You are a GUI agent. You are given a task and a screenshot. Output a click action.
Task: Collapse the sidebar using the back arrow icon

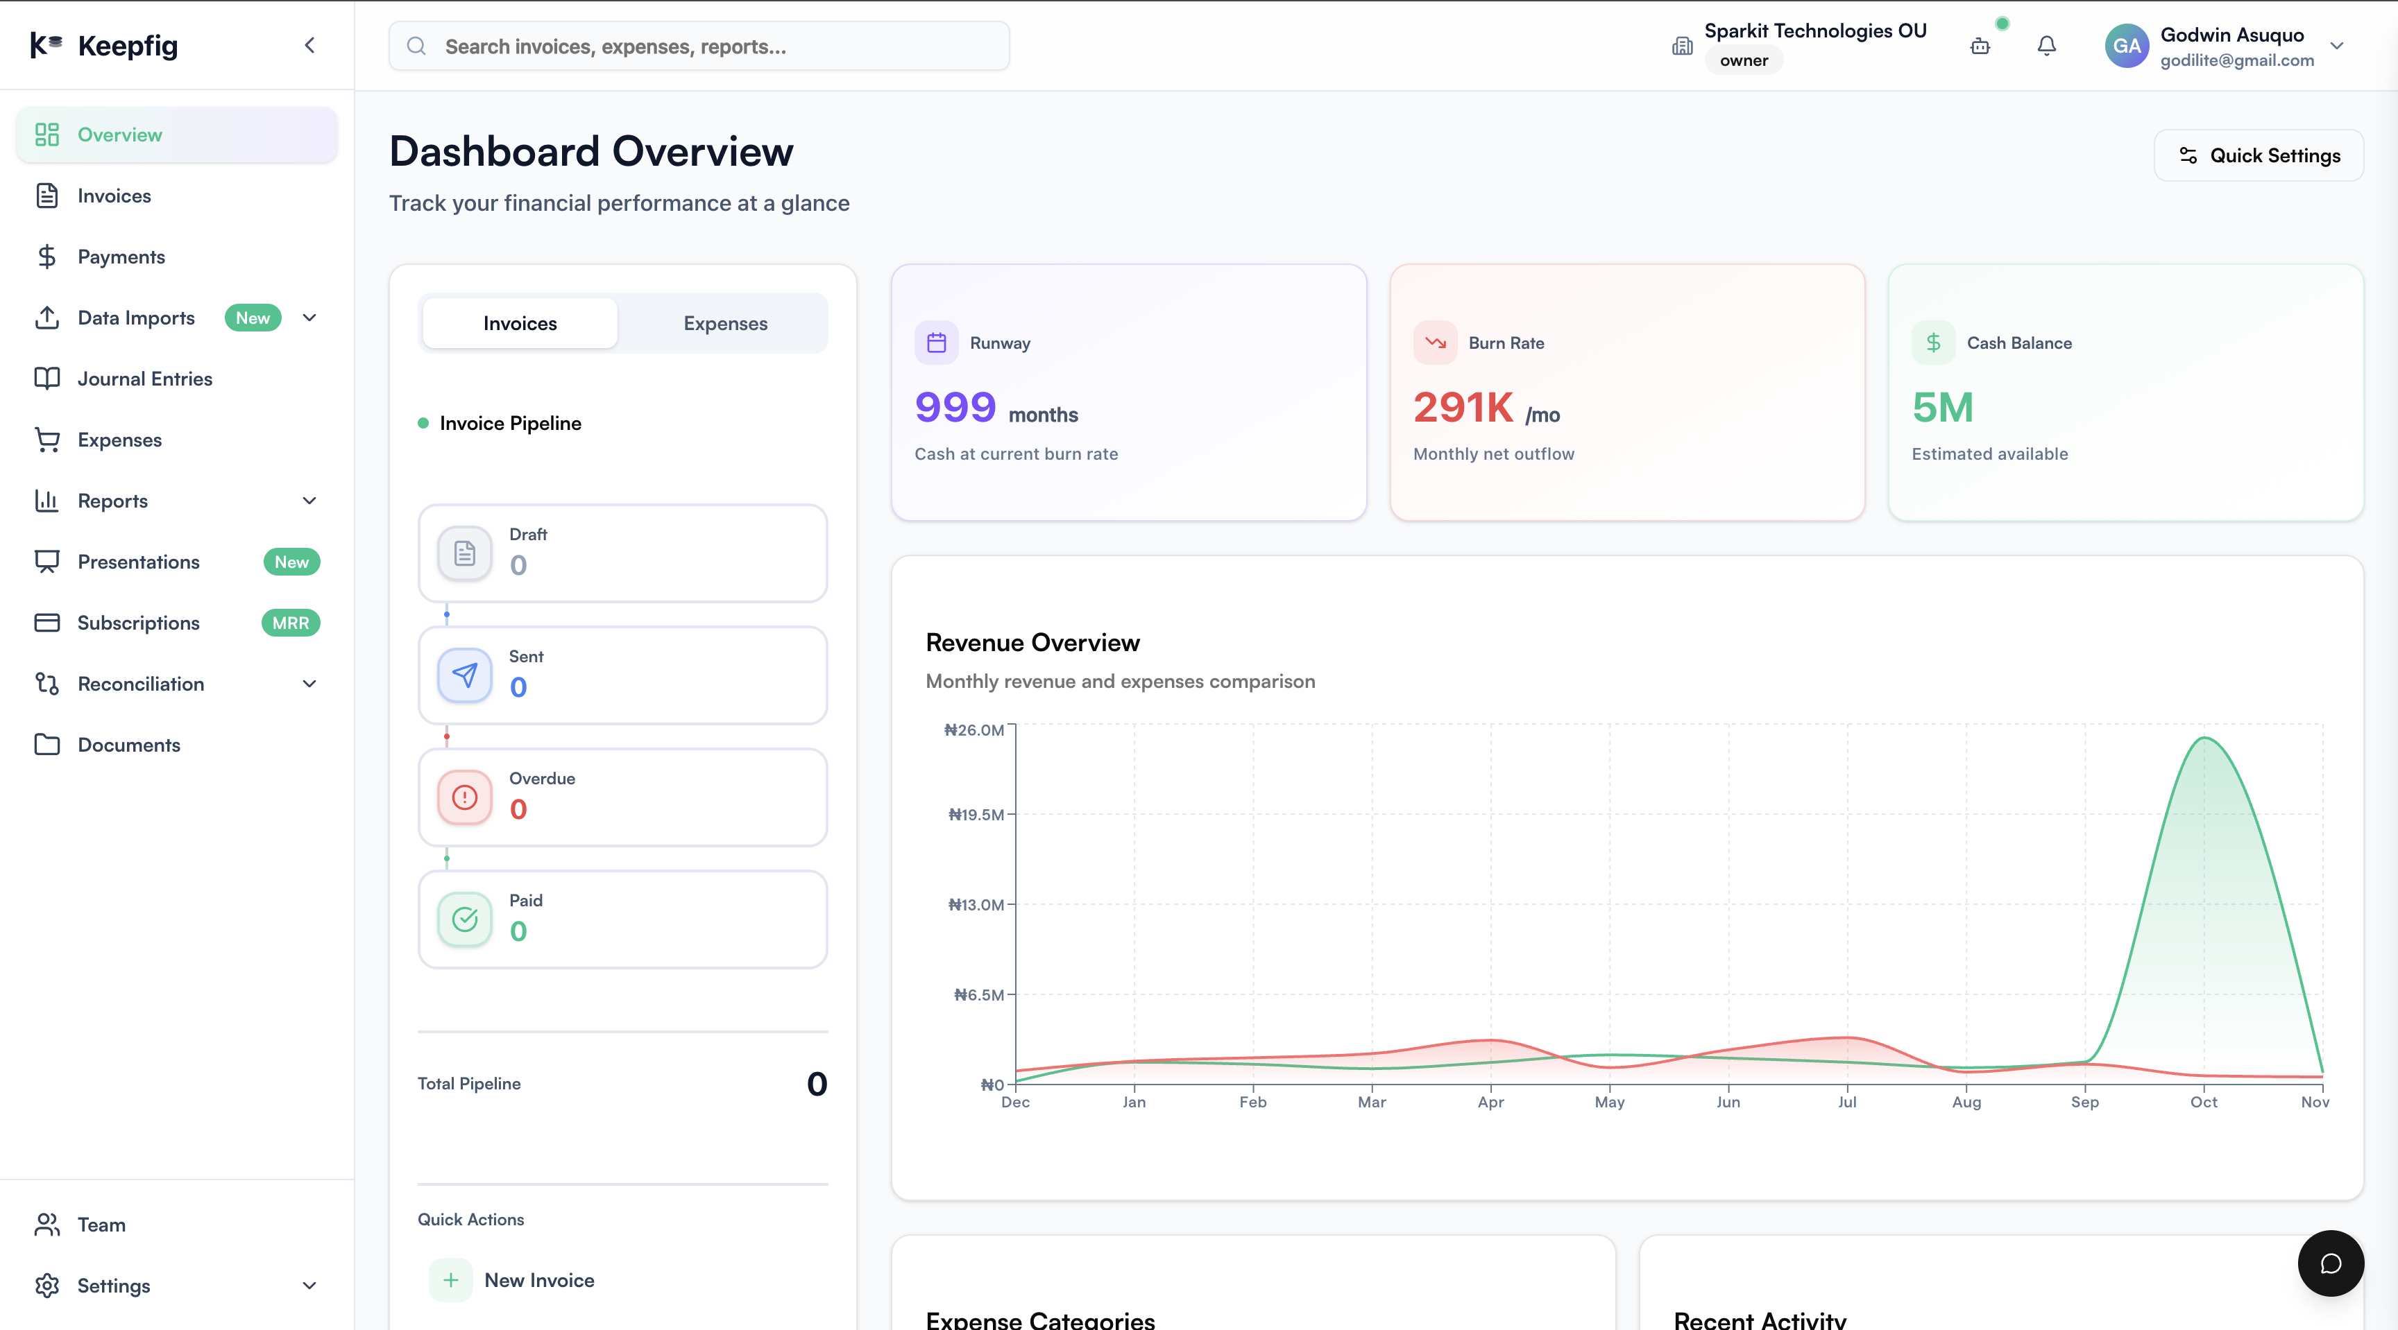(x=309, y=44)
